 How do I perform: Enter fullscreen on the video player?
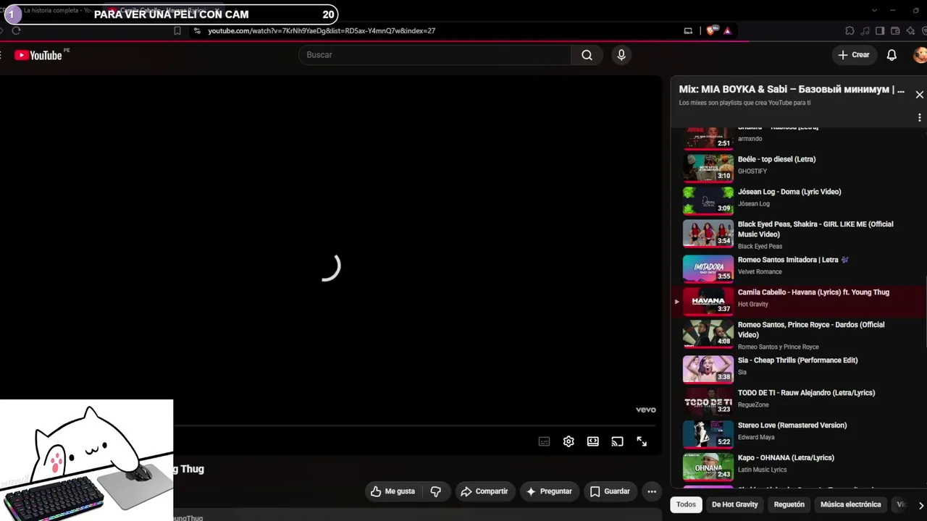click(x=642, y=441)
